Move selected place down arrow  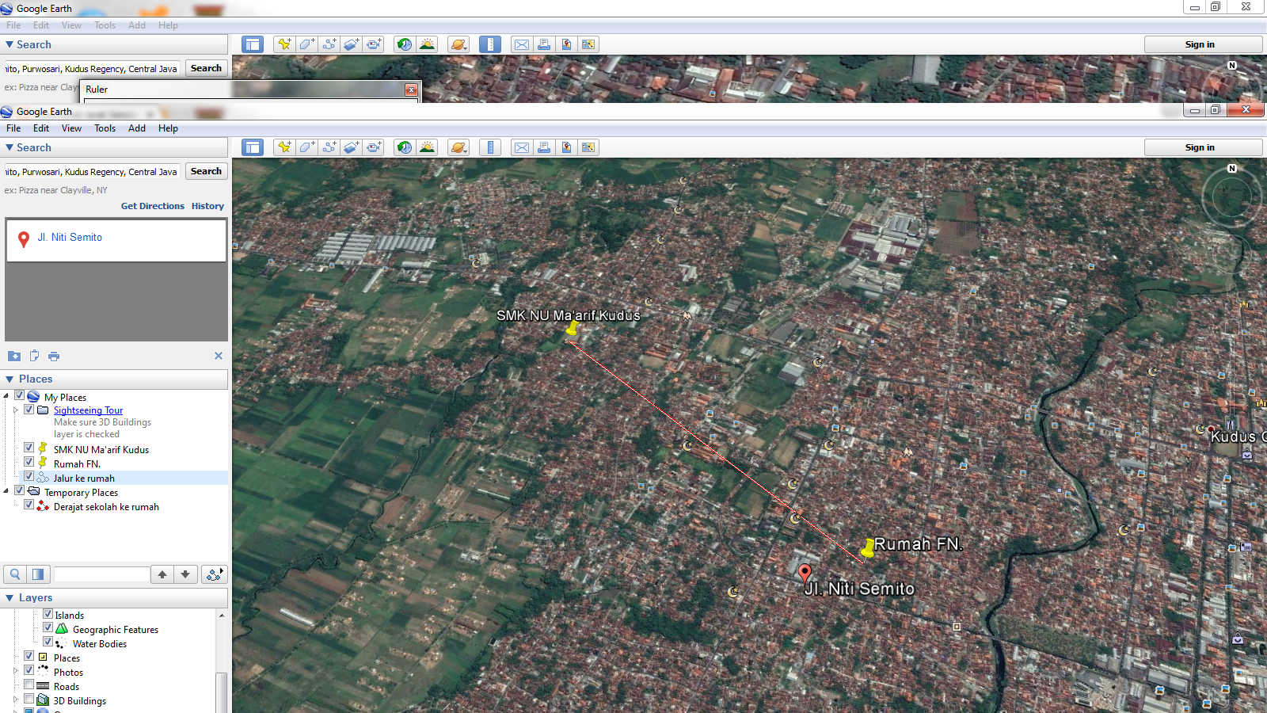tap(185, 574)
